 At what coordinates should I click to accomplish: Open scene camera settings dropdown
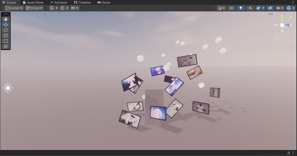[280, 8]
